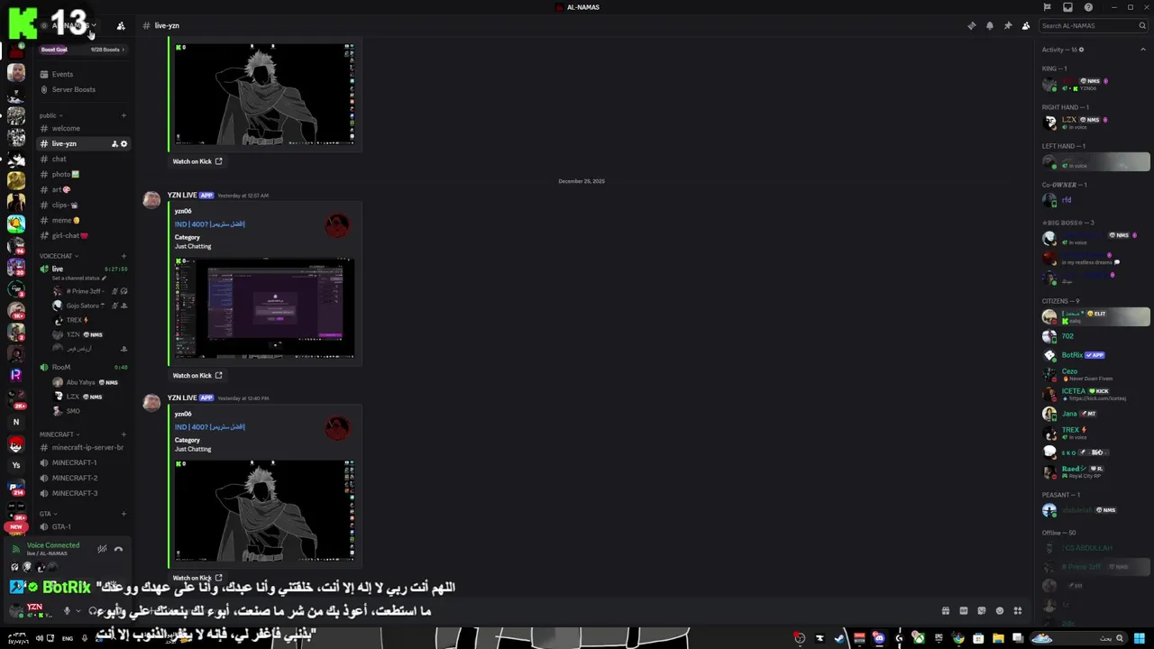The height and width of the screenshot is (649, 1154).
Task: Click Watch on Kick under 12:57 AM post
Action: coord(197,375)
